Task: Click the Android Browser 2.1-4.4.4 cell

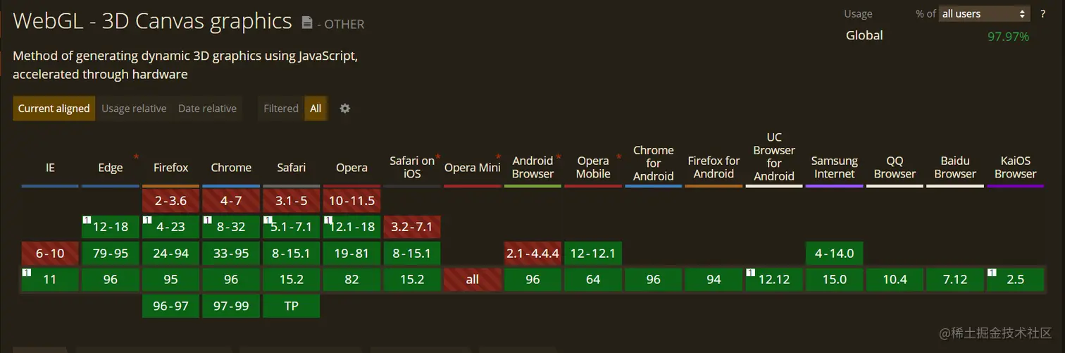Action: [x=532, y=253]
